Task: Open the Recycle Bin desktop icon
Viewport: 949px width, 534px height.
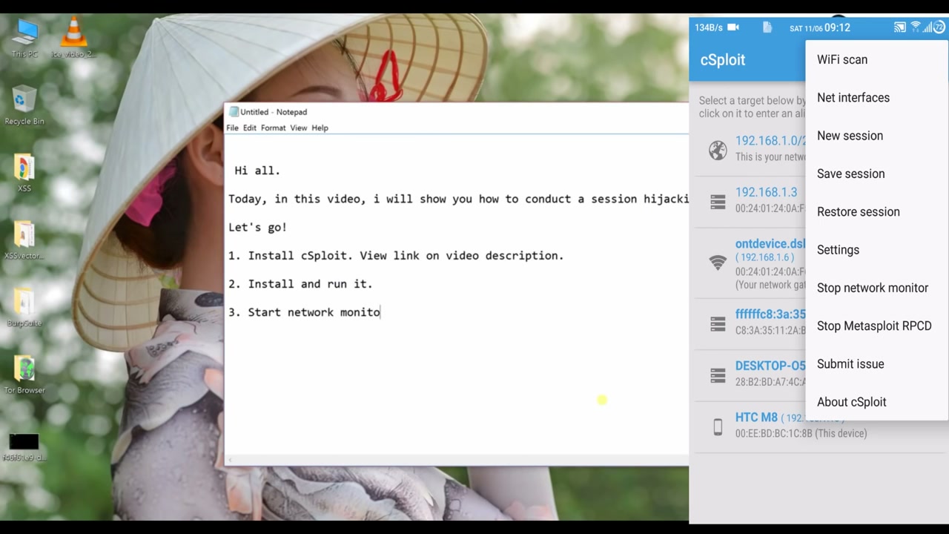Action: click(x=24, y=106)
